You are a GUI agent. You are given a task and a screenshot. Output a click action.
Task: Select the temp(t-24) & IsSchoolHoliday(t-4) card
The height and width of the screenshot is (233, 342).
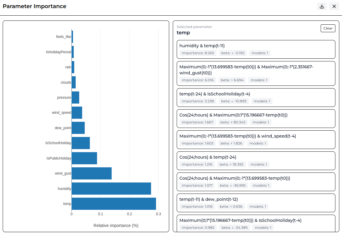click(256, 98)
